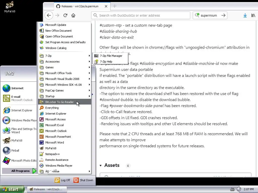Screen dimensions: 258x193
Task: Reload the page with refresh icon
Action: (x=65, y=15)
